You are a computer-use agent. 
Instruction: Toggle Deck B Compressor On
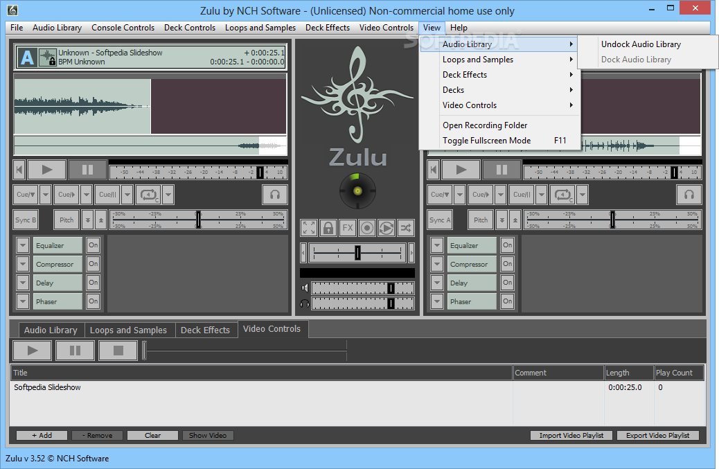pyautogui.click(x=508, y=264)
